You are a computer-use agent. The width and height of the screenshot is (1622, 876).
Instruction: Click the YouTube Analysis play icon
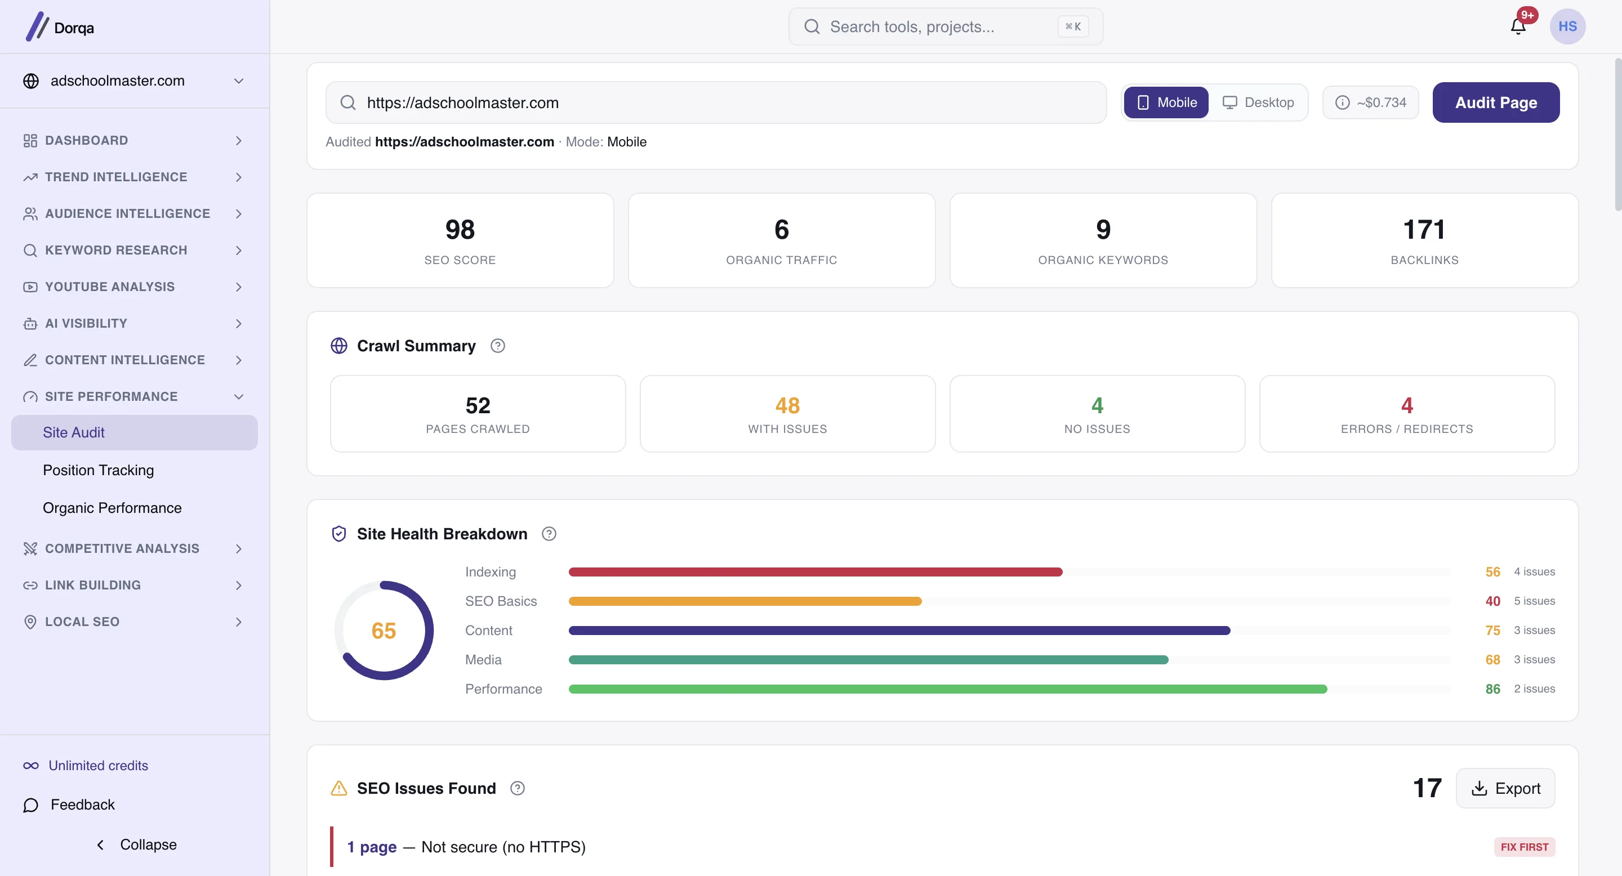coord(30,287)
